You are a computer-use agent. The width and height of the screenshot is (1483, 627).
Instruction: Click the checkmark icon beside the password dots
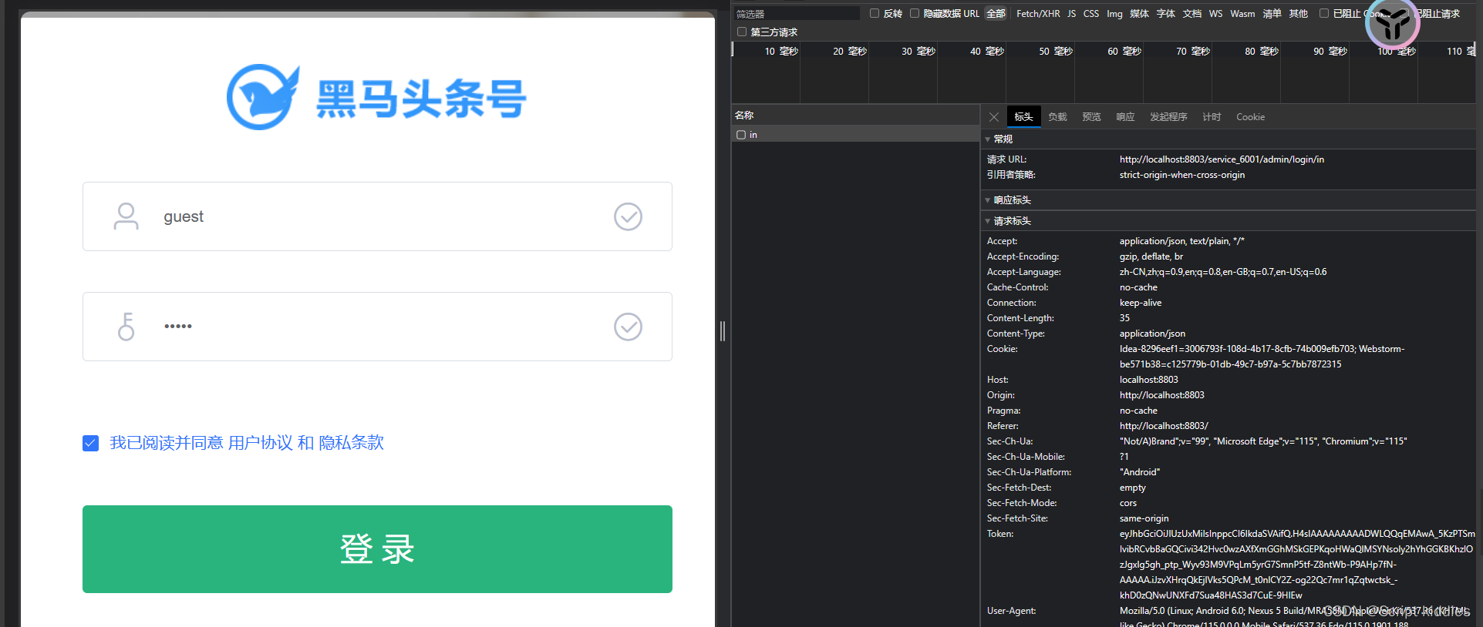[x=628, y=327]
